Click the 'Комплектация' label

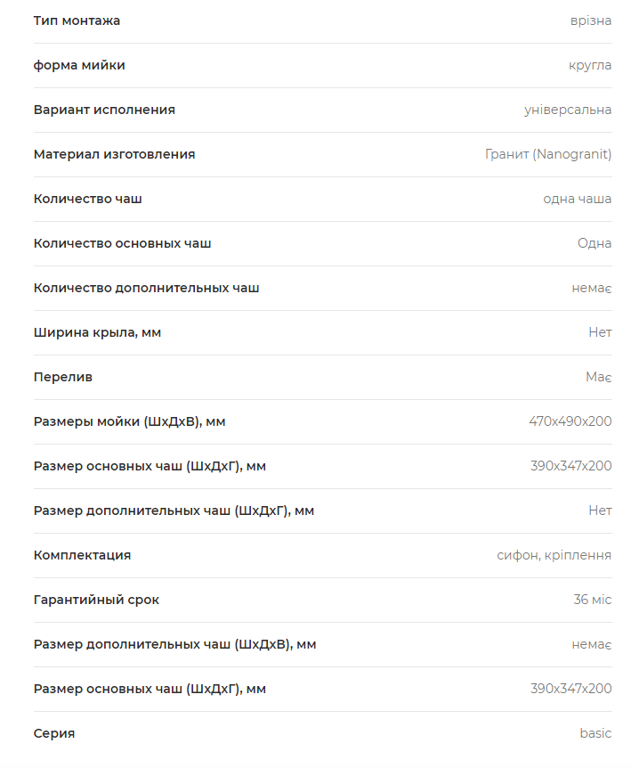click(82, 555)
